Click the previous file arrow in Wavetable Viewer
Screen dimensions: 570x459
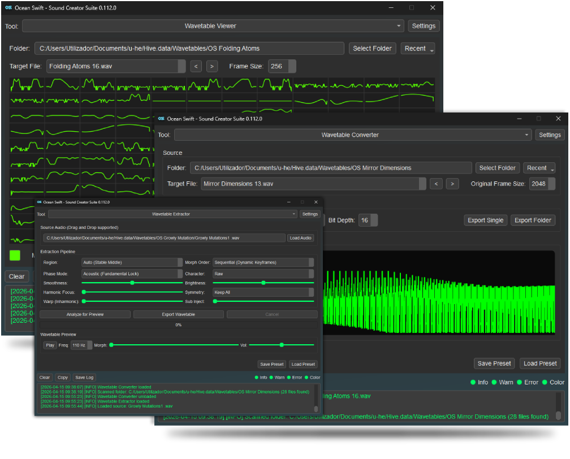[x=196, y=66]
